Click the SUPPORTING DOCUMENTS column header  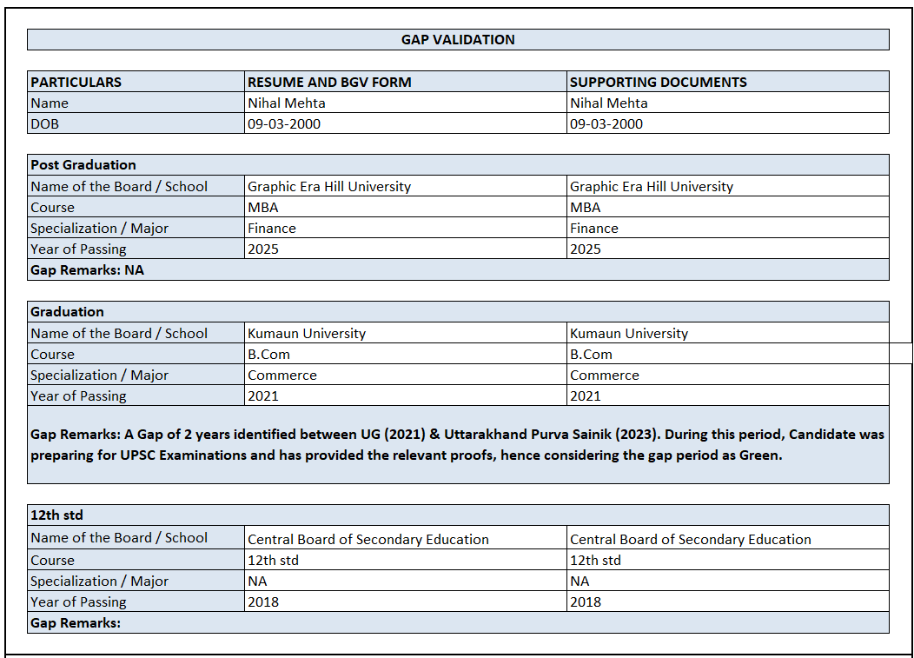point(658,82)
